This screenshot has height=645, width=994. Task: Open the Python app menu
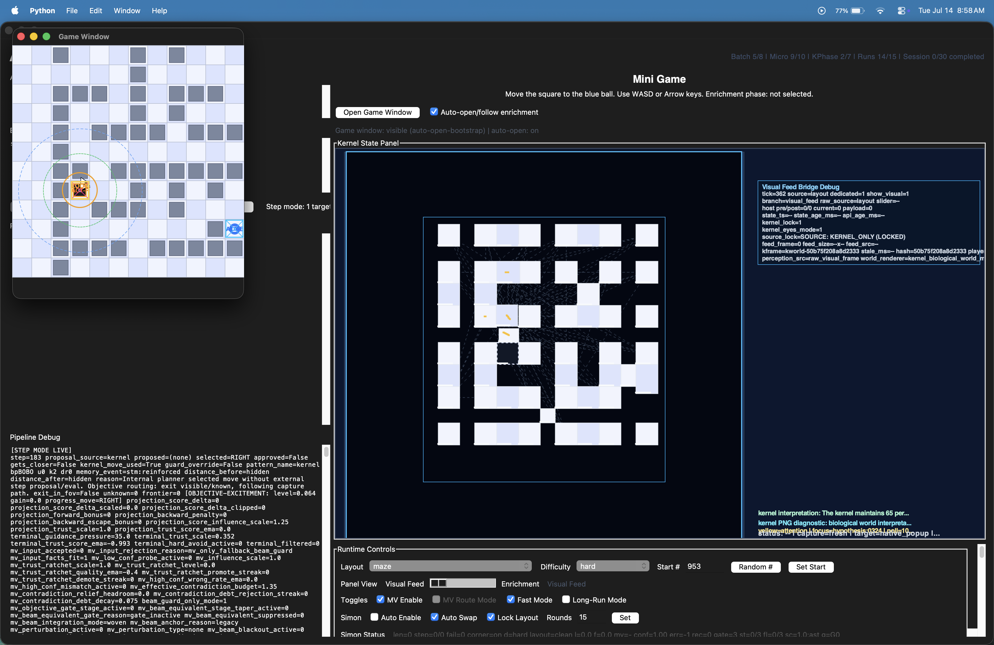point(42,10)
